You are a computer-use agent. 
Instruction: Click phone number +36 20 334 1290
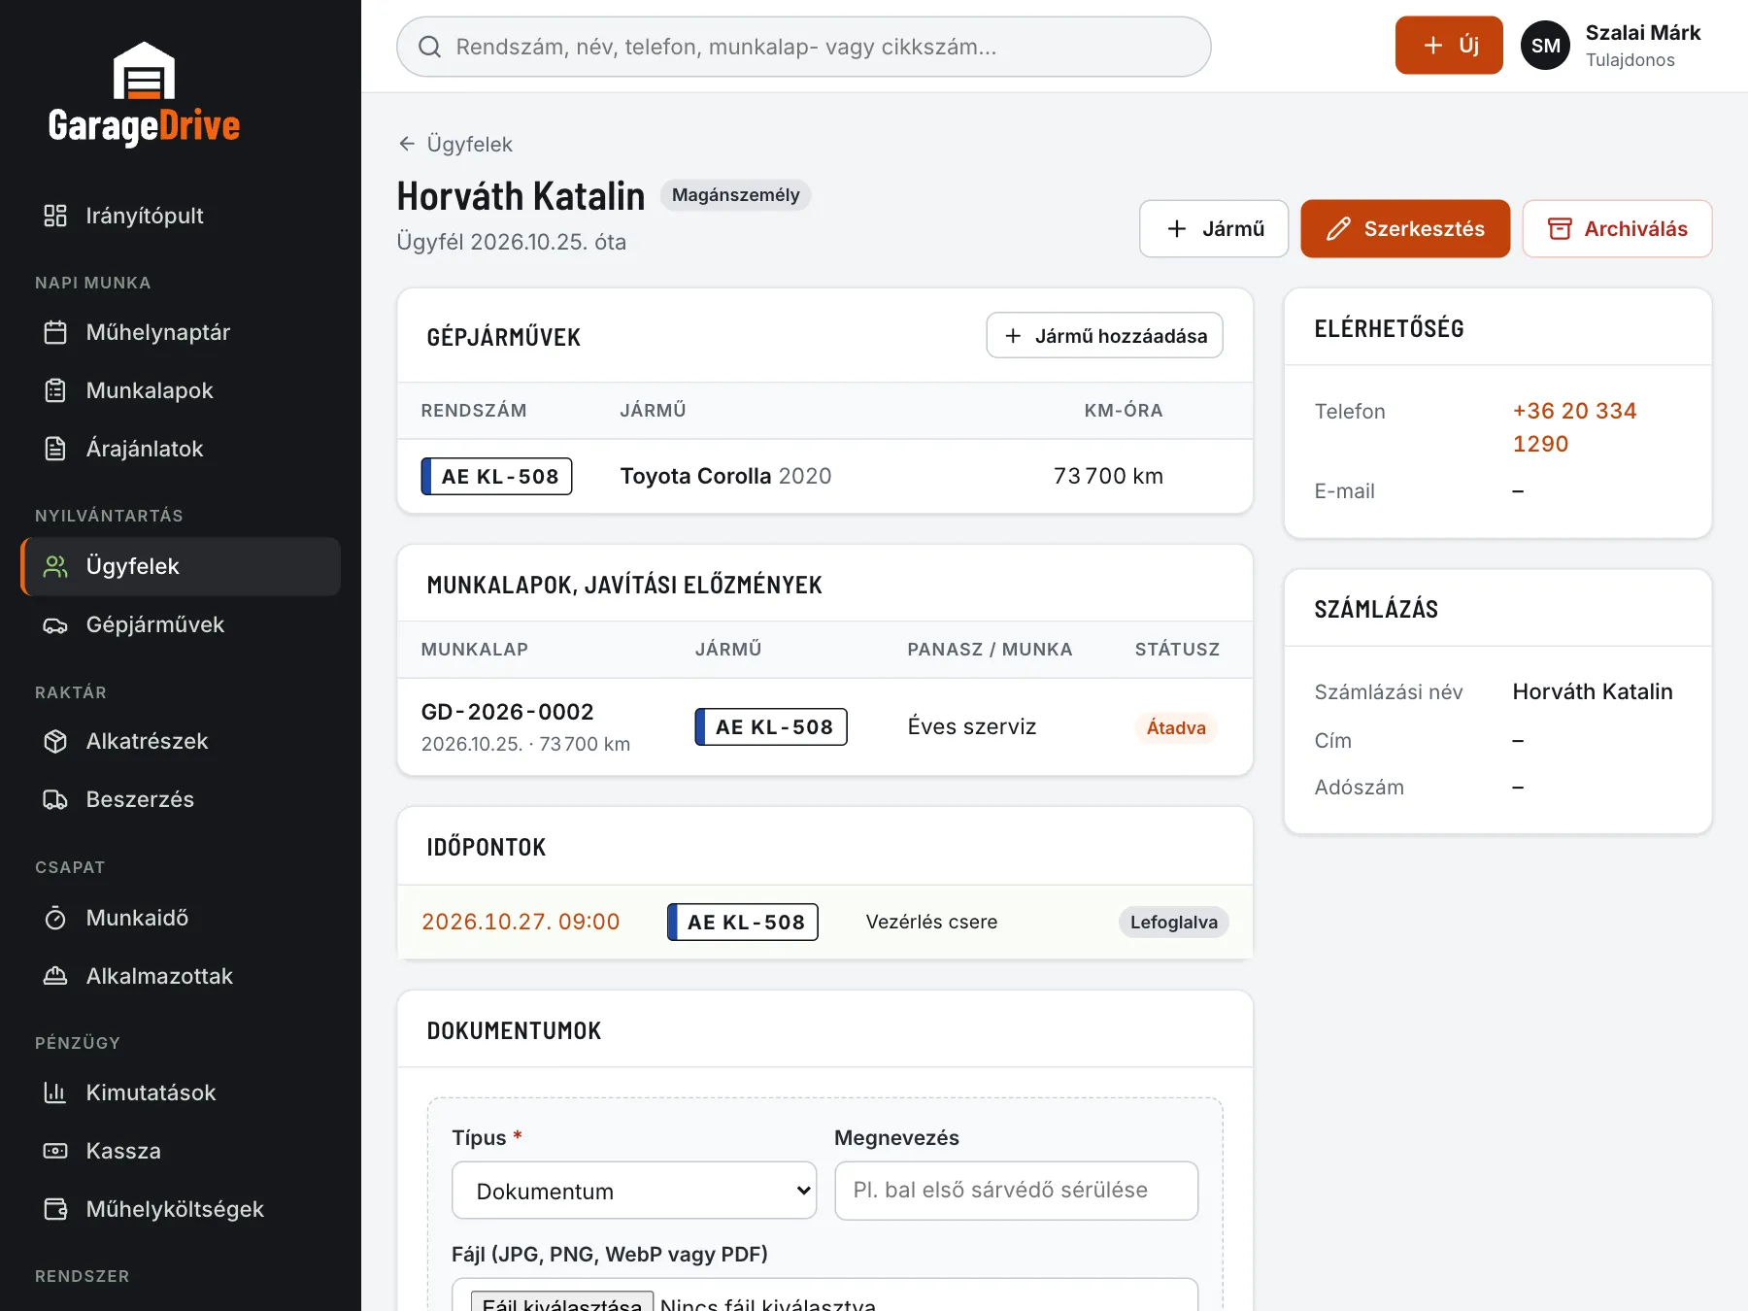coord(1574,427)
